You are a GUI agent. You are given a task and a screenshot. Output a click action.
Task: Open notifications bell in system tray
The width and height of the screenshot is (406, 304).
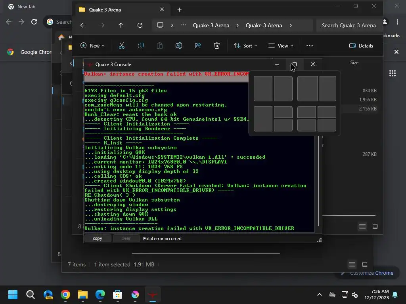tap(395, 294)
